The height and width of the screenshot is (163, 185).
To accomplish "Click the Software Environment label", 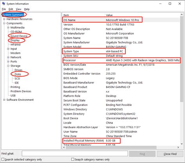I will click(x=20, y=100).
